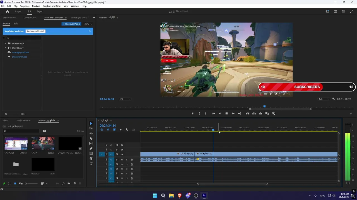Image resolution: width=357 pixels, height=200 pixels.
Task: Toggle lock on track V3
Action: tap(106, 145)
